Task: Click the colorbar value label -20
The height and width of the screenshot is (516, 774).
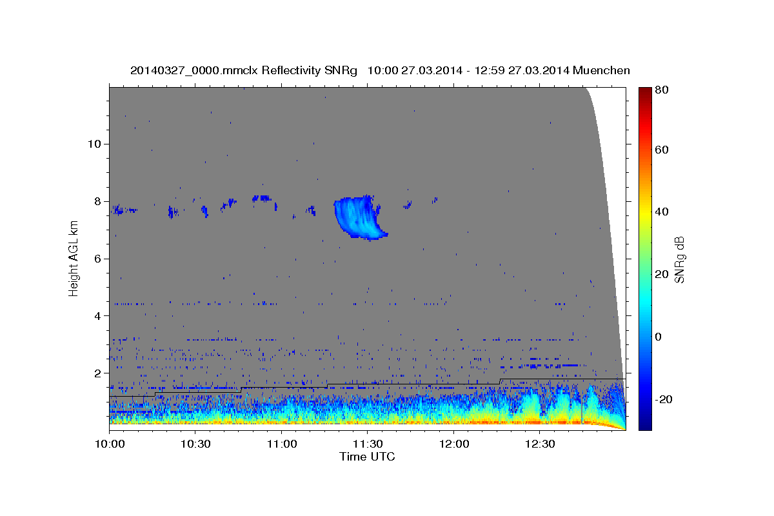Action: [664, 399]
